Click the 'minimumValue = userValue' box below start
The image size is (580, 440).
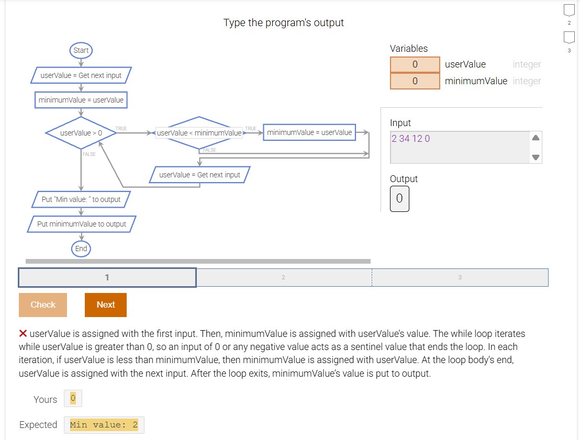[81, 100]
